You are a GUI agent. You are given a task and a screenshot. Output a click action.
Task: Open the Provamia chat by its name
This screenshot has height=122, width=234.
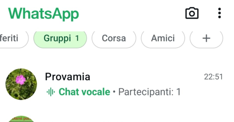click(x=68, y=77)
